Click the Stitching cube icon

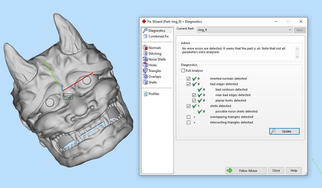point(145,53)
